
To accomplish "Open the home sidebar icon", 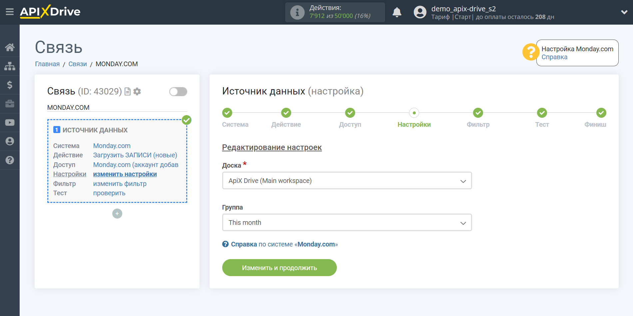I will [10, 47].
